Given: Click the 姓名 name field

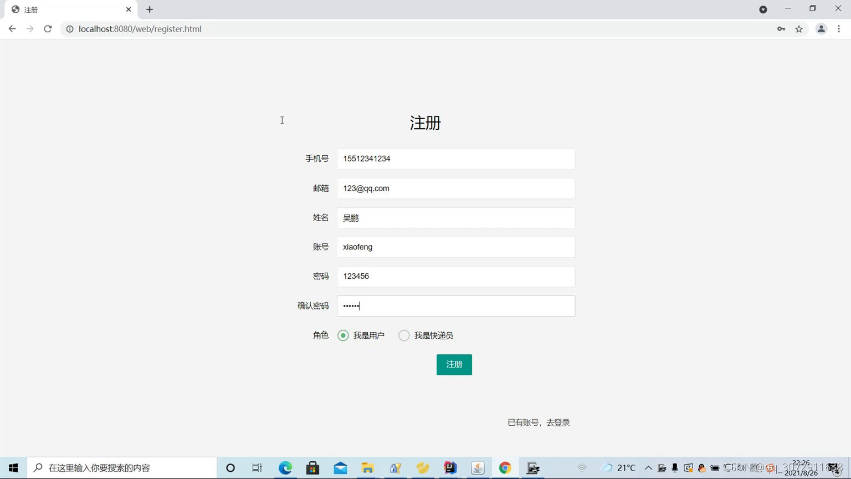Looking at the screenshot, I should [x=456, y=218].
